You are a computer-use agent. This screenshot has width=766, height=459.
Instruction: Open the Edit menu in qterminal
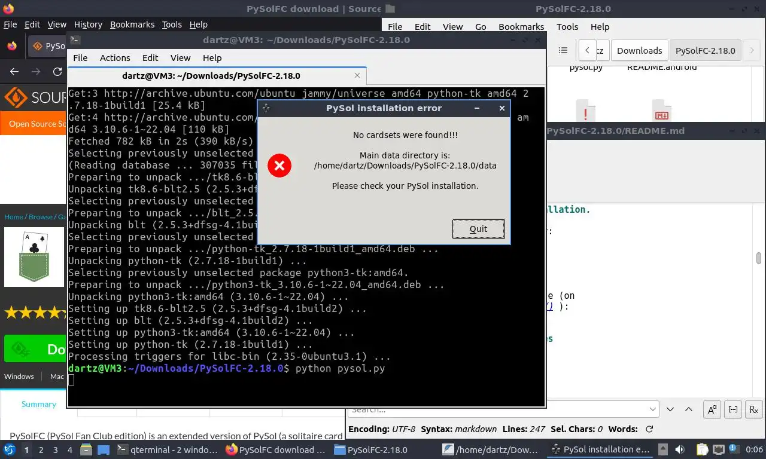150,58
